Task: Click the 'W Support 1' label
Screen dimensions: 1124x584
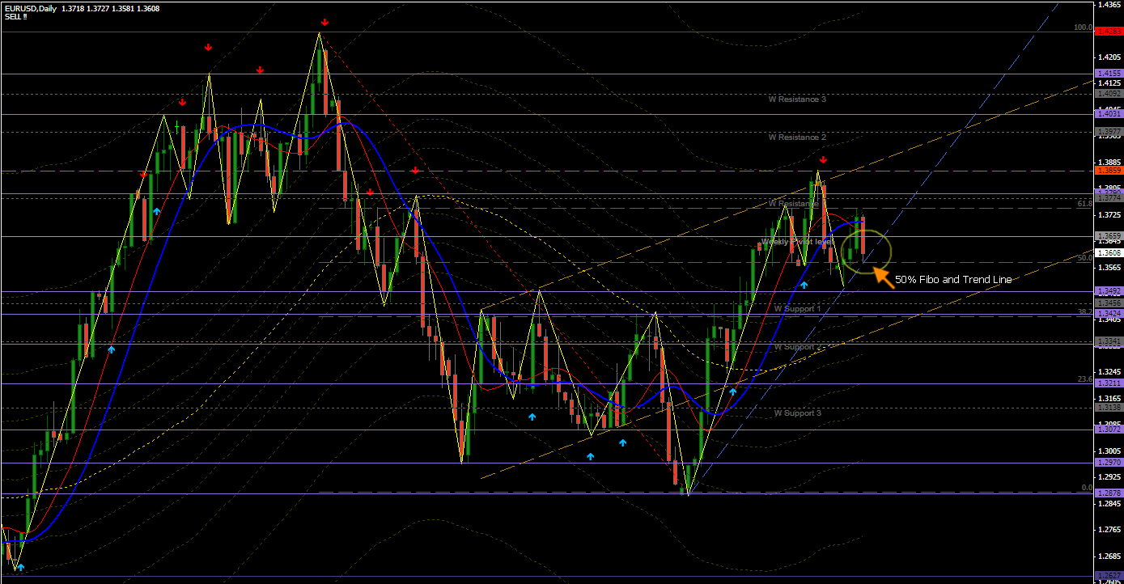Action: 797,309
